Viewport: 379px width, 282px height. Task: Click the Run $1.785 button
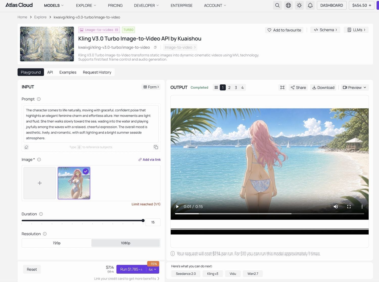[x=131, y=269]
